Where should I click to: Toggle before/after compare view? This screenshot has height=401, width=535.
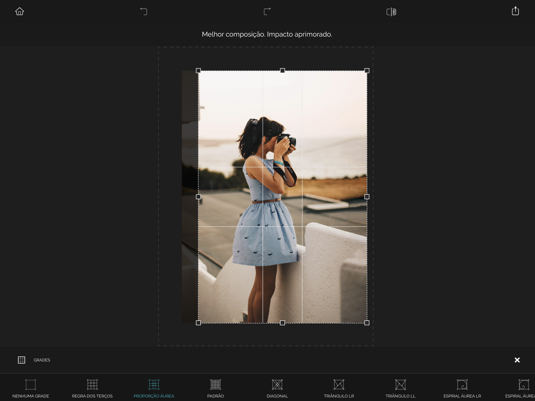(391, 12)
